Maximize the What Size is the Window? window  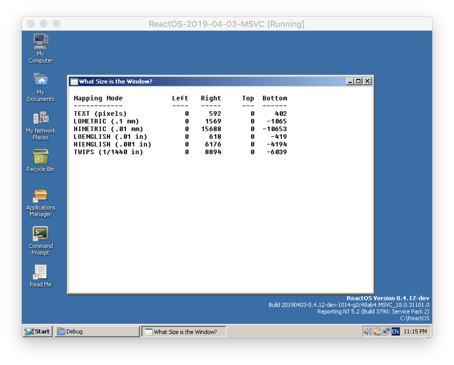tap(358, 81)
